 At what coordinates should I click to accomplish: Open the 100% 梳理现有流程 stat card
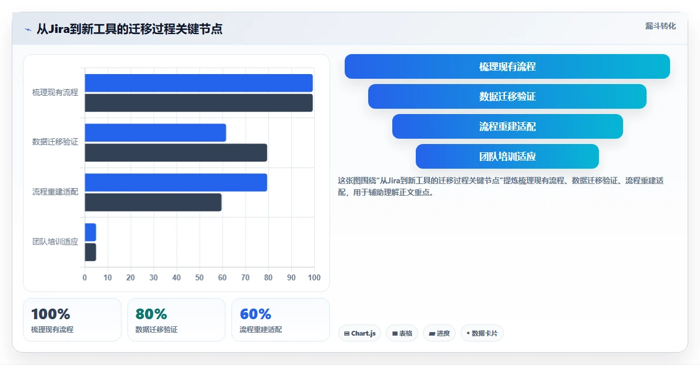[x=72, y=320]
